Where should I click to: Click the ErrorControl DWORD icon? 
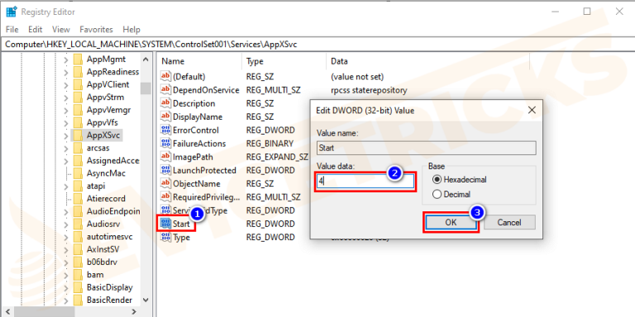pyautogui.click(x=165, y=130)
